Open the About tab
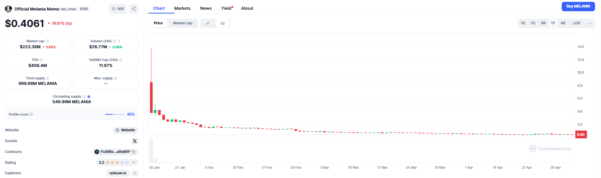 point(247,8)
